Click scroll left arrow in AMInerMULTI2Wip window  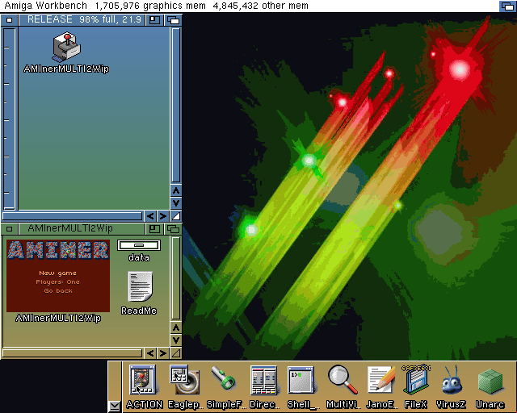(x=150, y=353)
